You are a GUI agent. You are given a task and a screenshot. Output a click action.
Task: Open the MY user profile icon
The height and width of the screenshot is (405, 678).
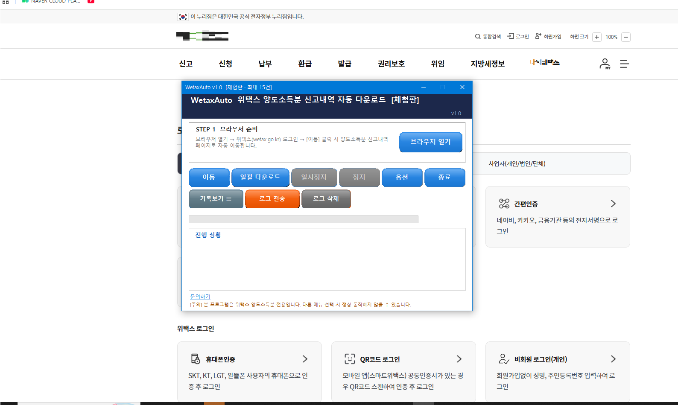[605, 64]
